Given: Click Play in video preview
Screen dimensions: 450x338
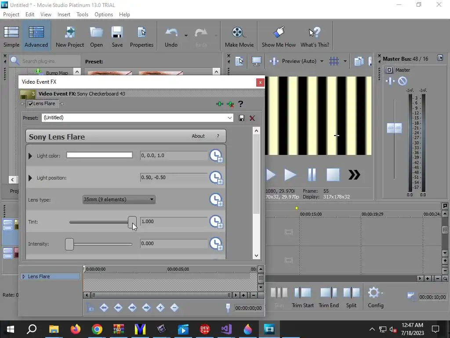Looking at the screenshot, I should click(x=290, y=175).
